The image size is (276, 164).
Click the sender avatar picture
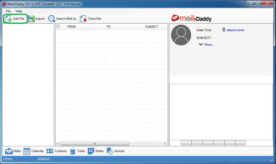(x=181, y=35)
